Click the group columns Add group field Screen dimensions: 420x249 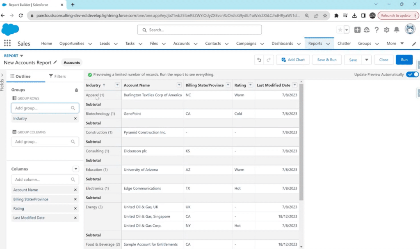(45, 142)
